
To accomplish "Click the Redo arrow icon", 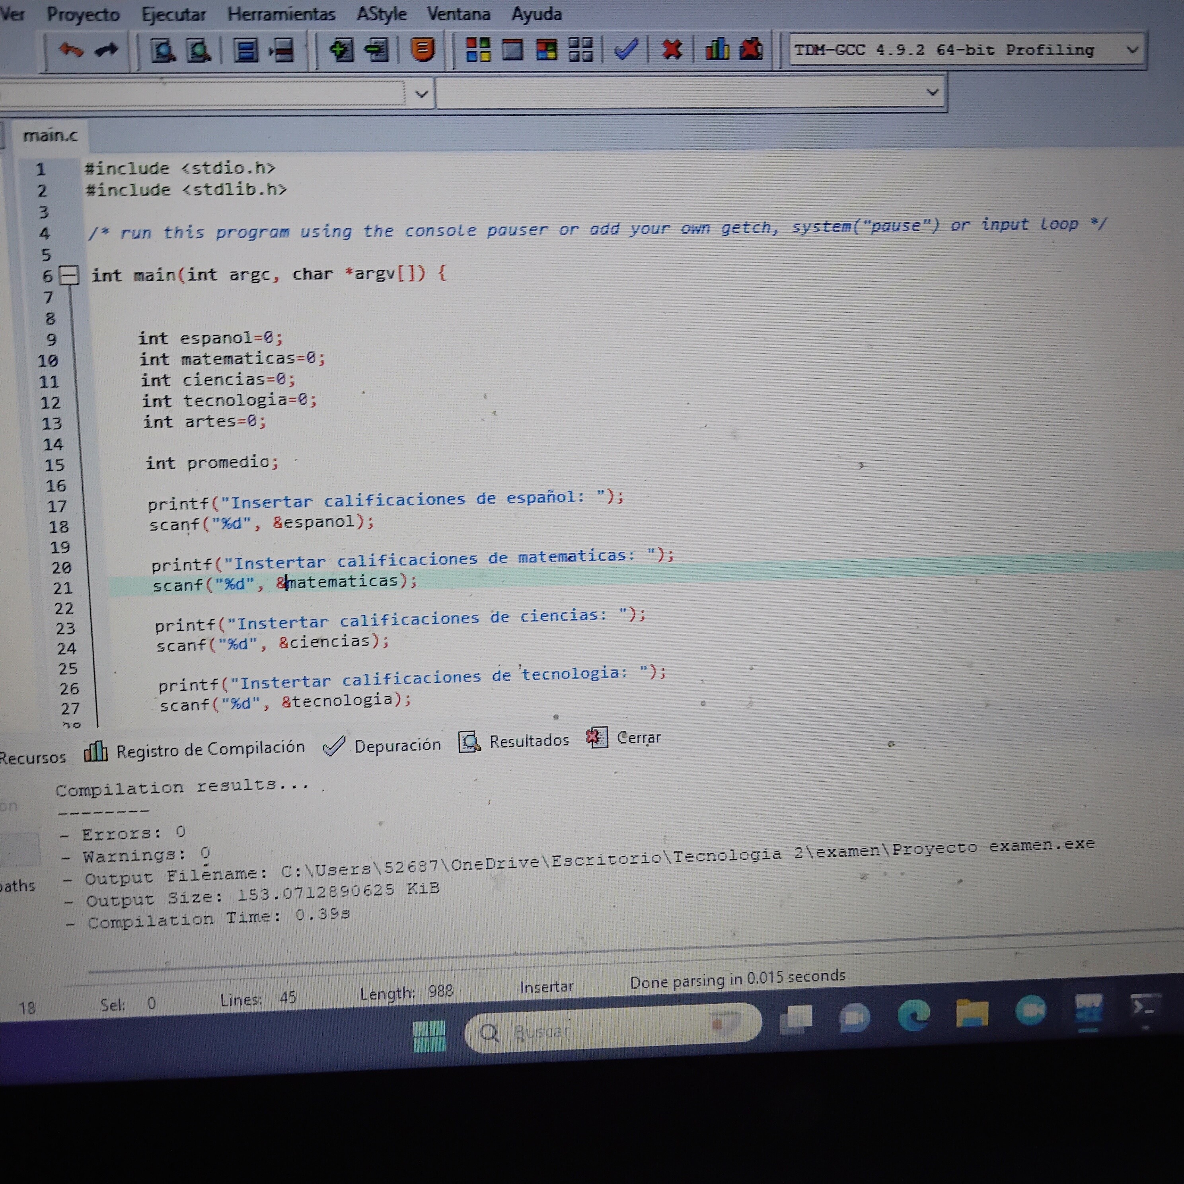I will point(107,49).
